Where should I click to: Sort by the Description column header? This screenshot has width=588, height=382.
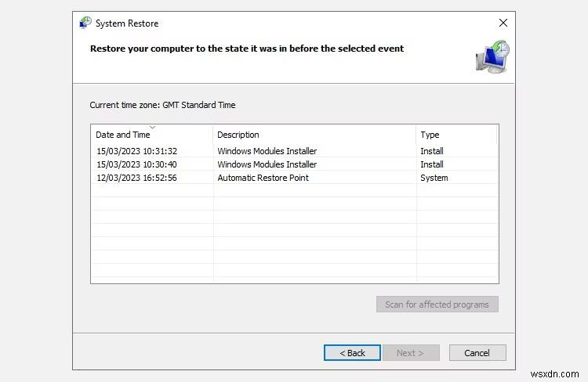(x=314, y=135)
